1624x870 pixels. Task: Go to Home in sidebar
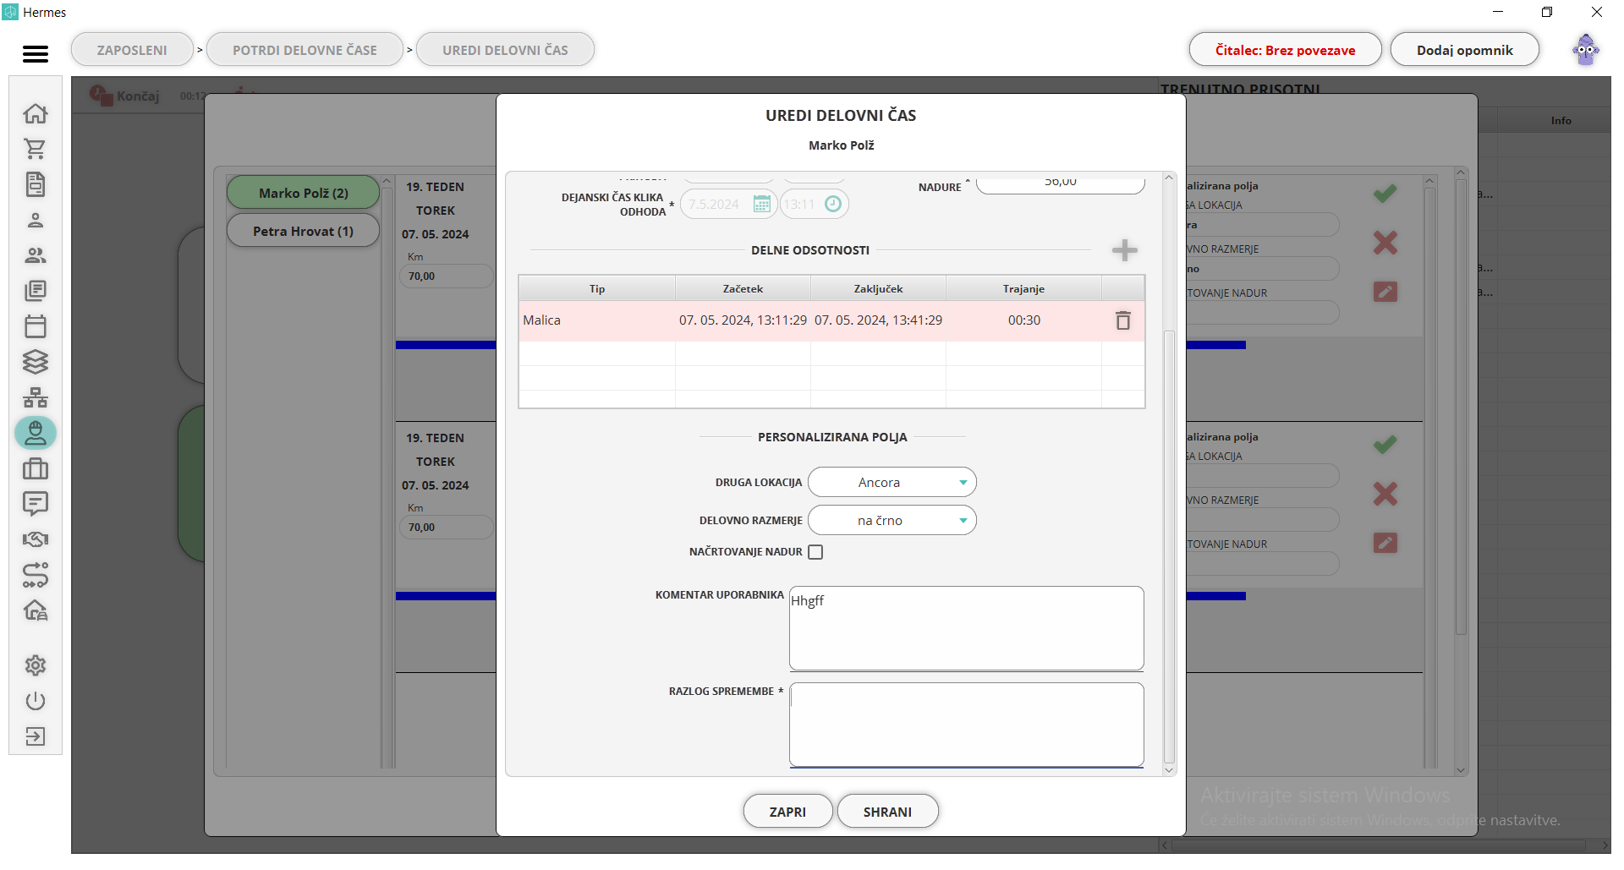(x=36, y=113)
